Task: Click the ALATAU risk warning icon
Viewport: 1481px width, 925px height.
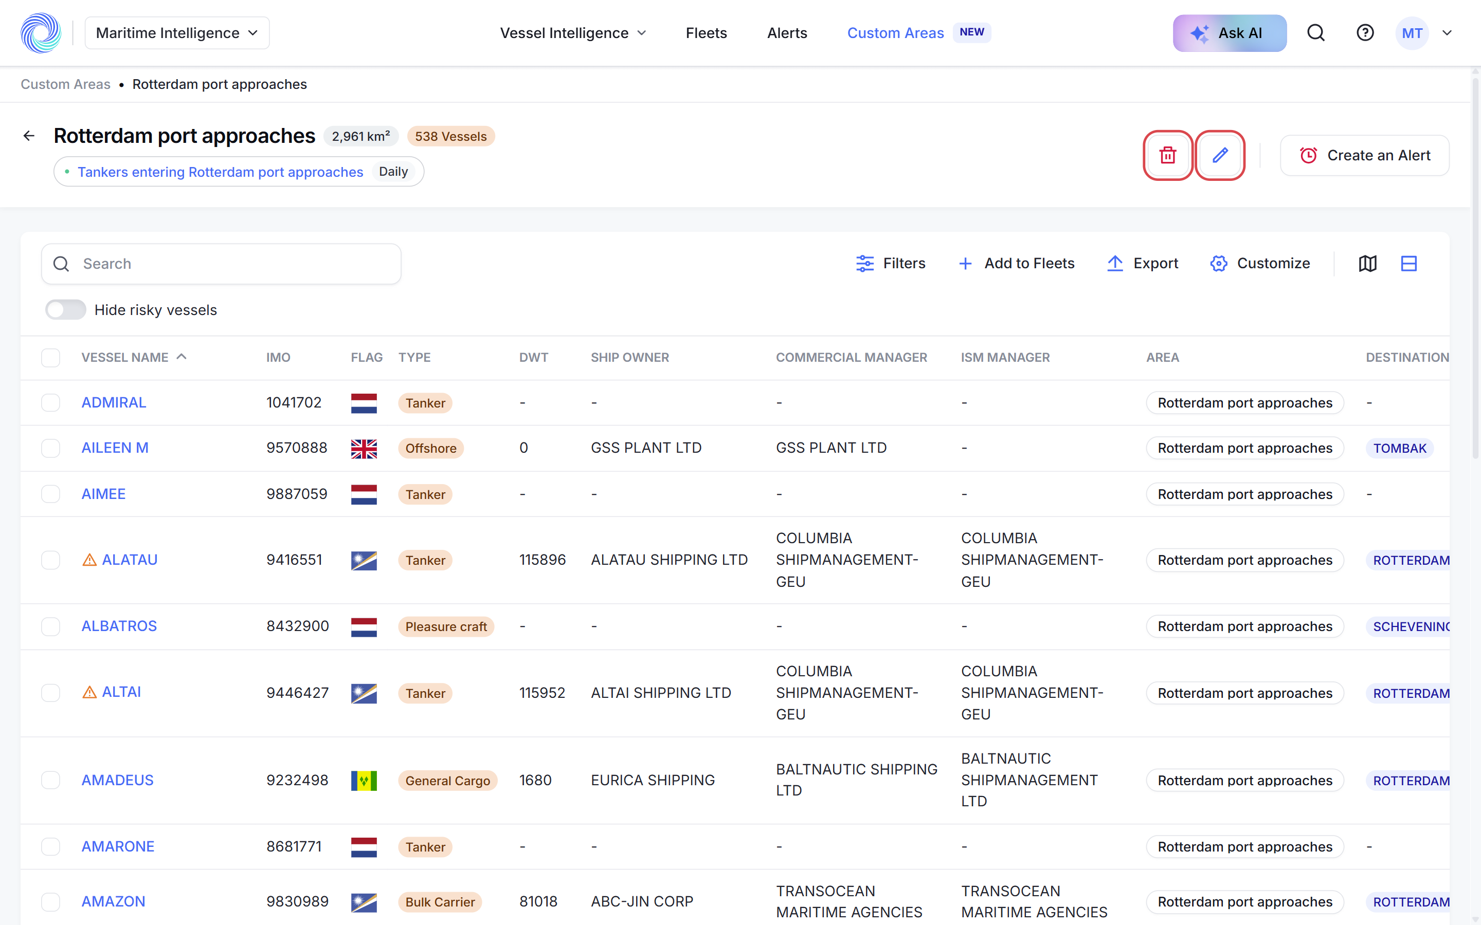Action: tap(89, 560)
